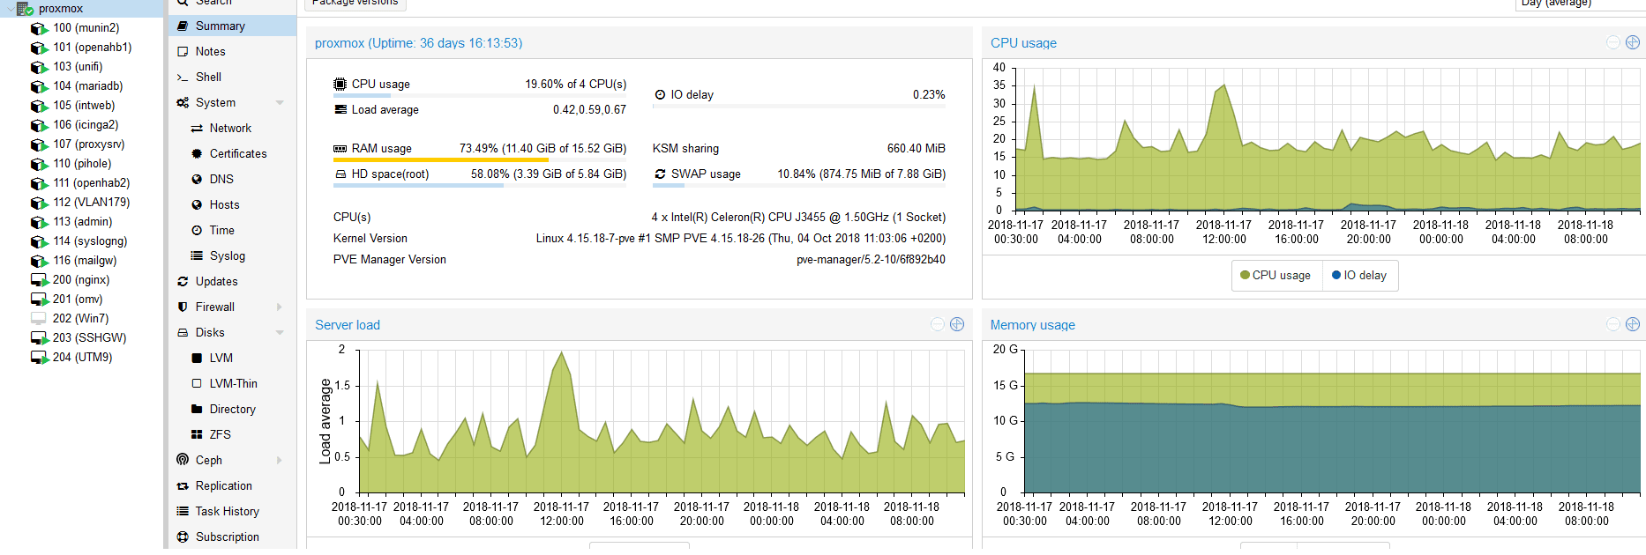Open the Firewall section
Image resolution: width=1646 pixels, height=555 pixels.
[x=215, y=307]
